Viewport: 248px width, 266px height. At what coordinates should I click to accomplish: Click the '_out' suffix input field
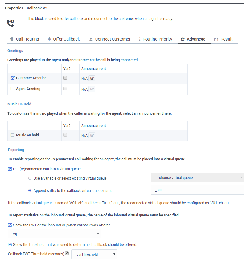click(x=197, y=190)
